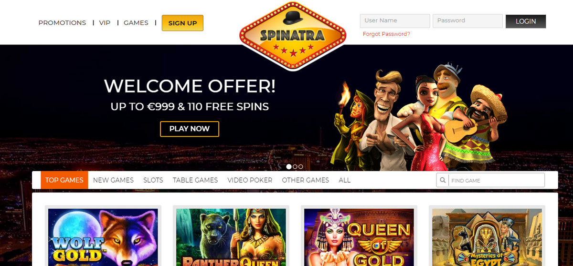
Task: Click the yellow Sign Up button
Action: pyautogui.click(x=182, y=23)
